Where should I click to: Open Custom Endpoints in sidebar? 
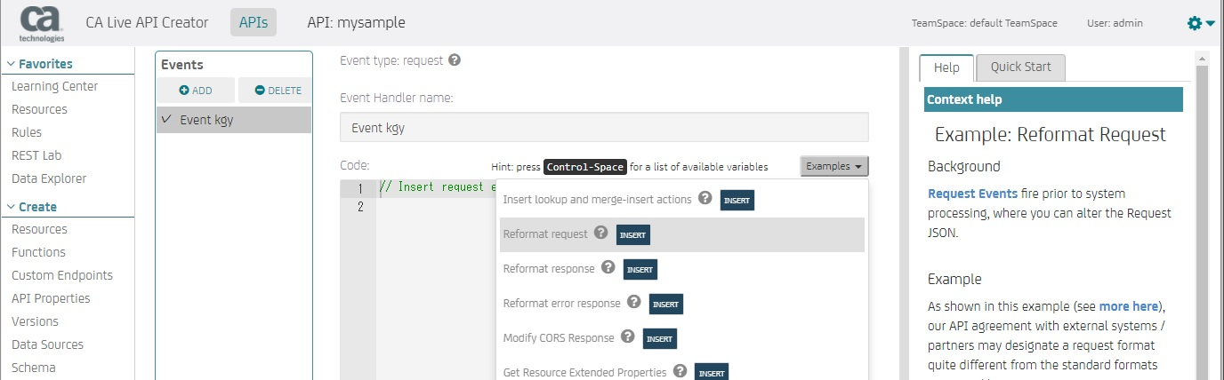coord(62,275)
